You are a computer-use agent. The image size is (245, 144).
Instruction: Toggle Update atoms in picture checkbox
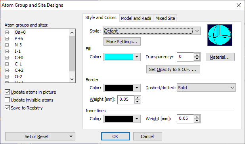(8, 92)
